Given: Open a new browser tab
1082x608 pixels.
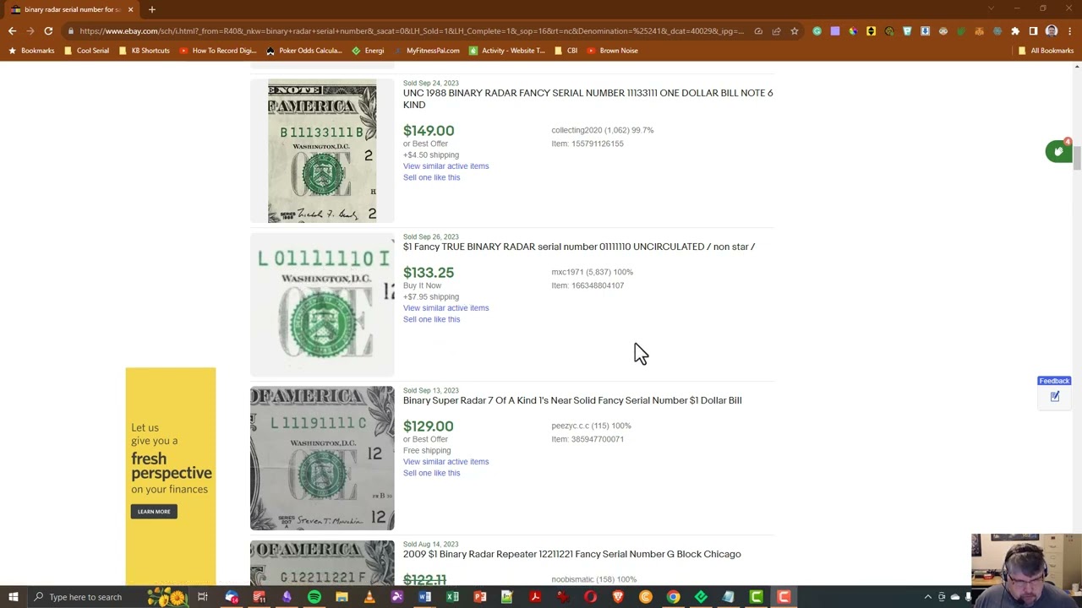Looking at the screenshot, I should (x=152, y=9).
